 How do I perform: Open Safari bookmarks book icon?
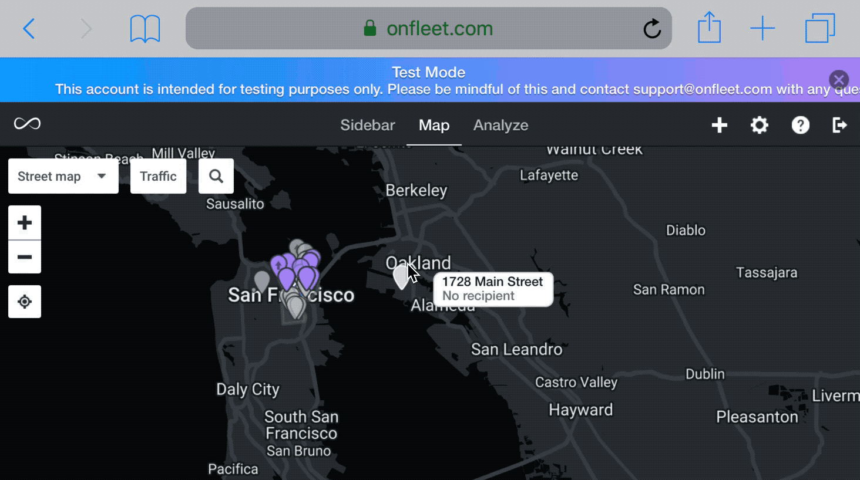(145, 28)
